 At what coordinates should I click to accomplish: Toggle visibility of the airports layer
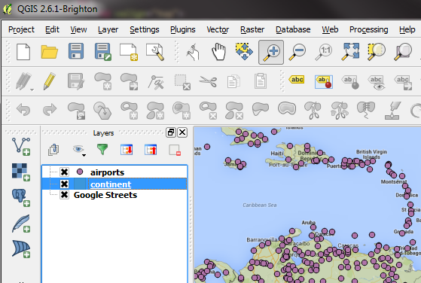coord(64,172)
